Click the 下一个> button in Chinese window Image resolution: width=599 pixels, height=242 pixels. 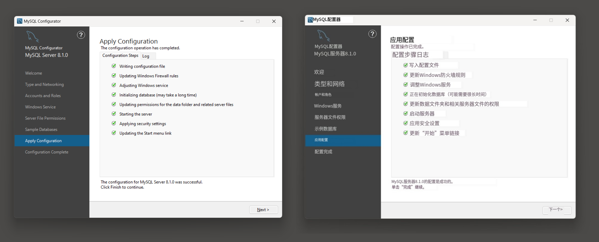[557, 210]
